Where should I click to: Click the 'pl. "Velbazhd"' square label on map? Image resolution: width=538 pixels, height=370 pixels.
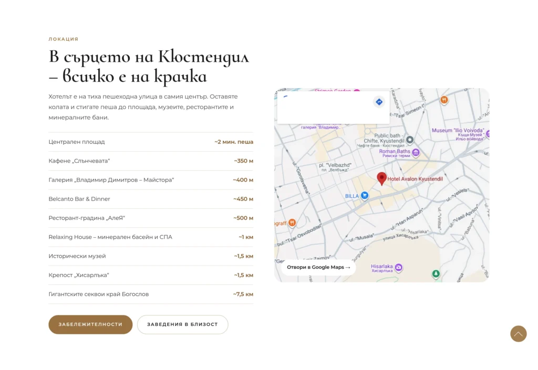[x=335, y=165]
